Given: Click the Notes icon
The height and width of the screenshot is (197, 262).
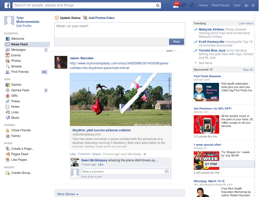Looking at the screenshot, I should [x=7, y=107].
